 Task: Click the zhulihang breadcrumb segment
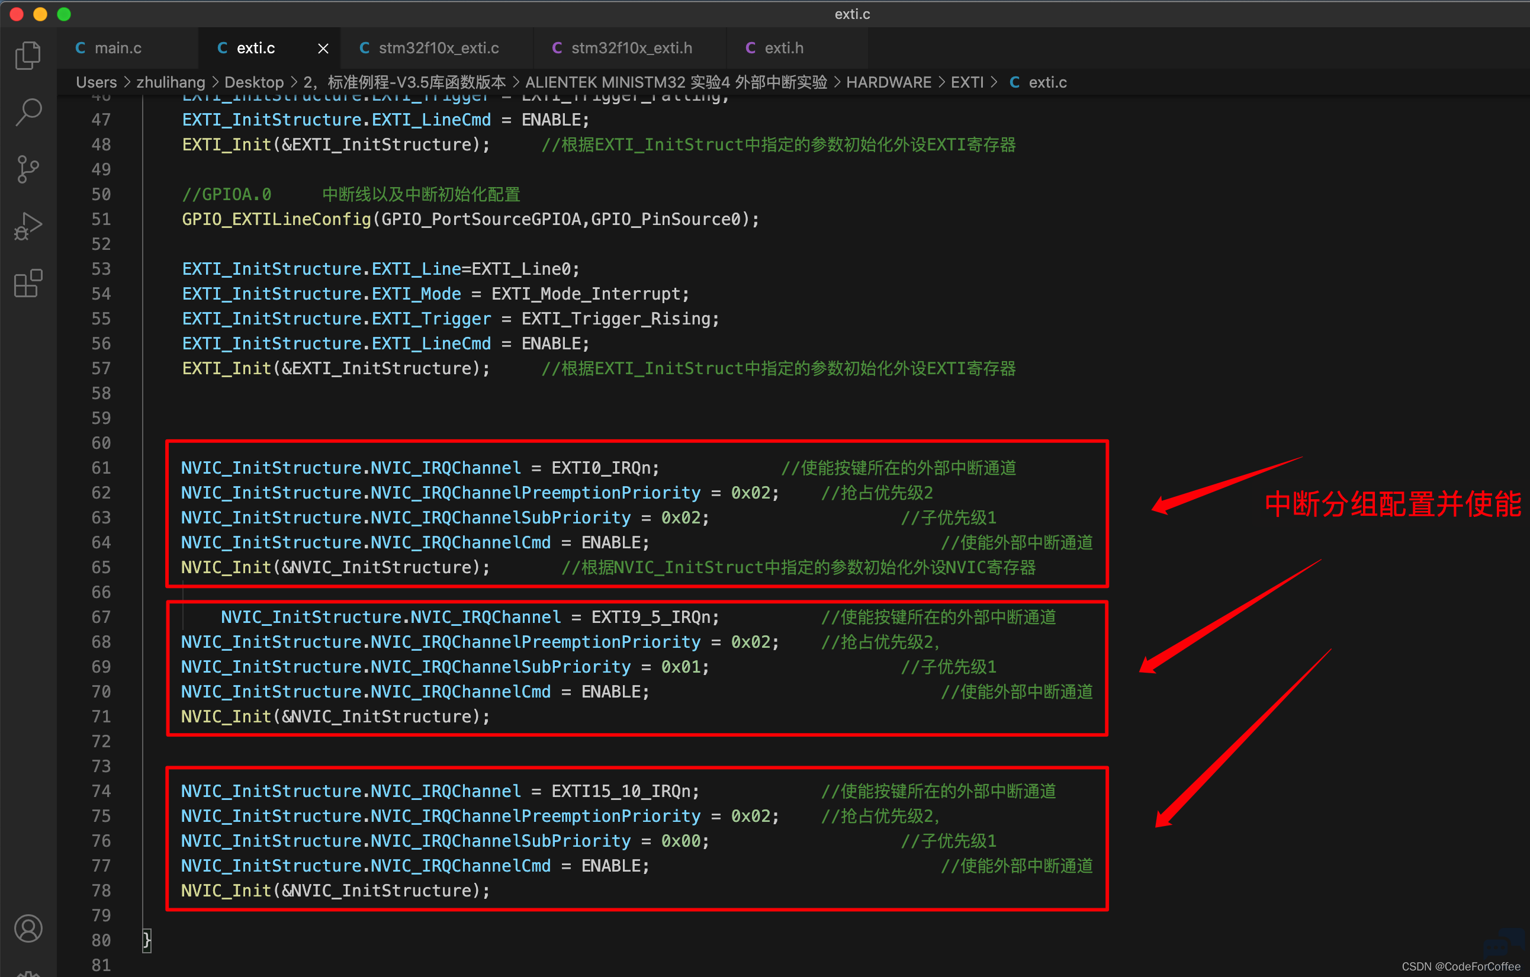pyautogui.click(x=171, y=82)
